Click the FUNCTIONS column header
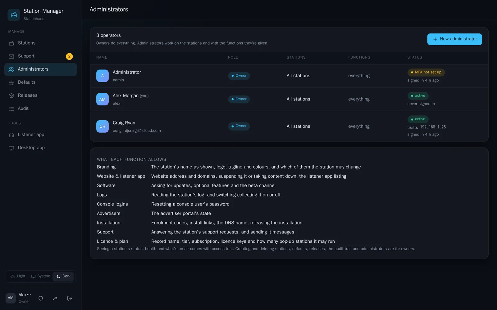The height and width of the screenshot is (310, 497). (359, 58)
